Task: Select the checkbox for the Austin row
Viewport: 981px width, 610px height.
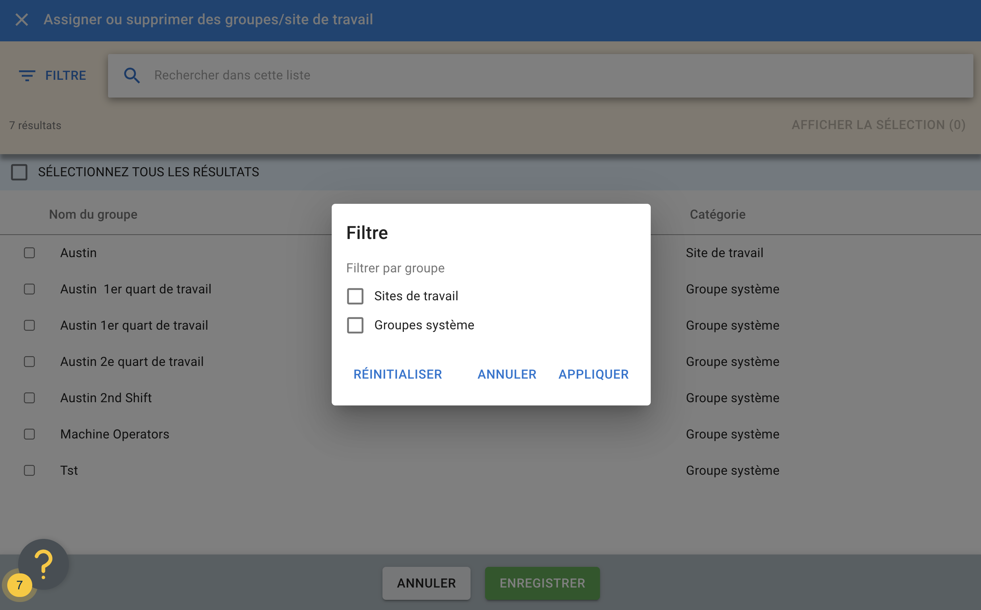Action: click(29, 253)
